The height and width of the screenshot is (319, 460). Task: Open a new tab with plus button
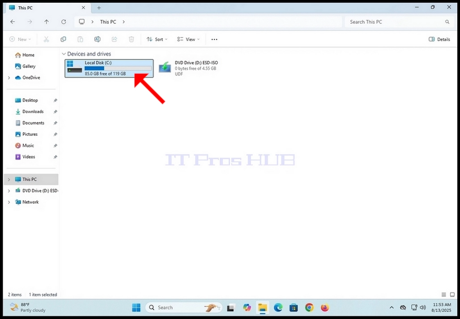[99, 8]
